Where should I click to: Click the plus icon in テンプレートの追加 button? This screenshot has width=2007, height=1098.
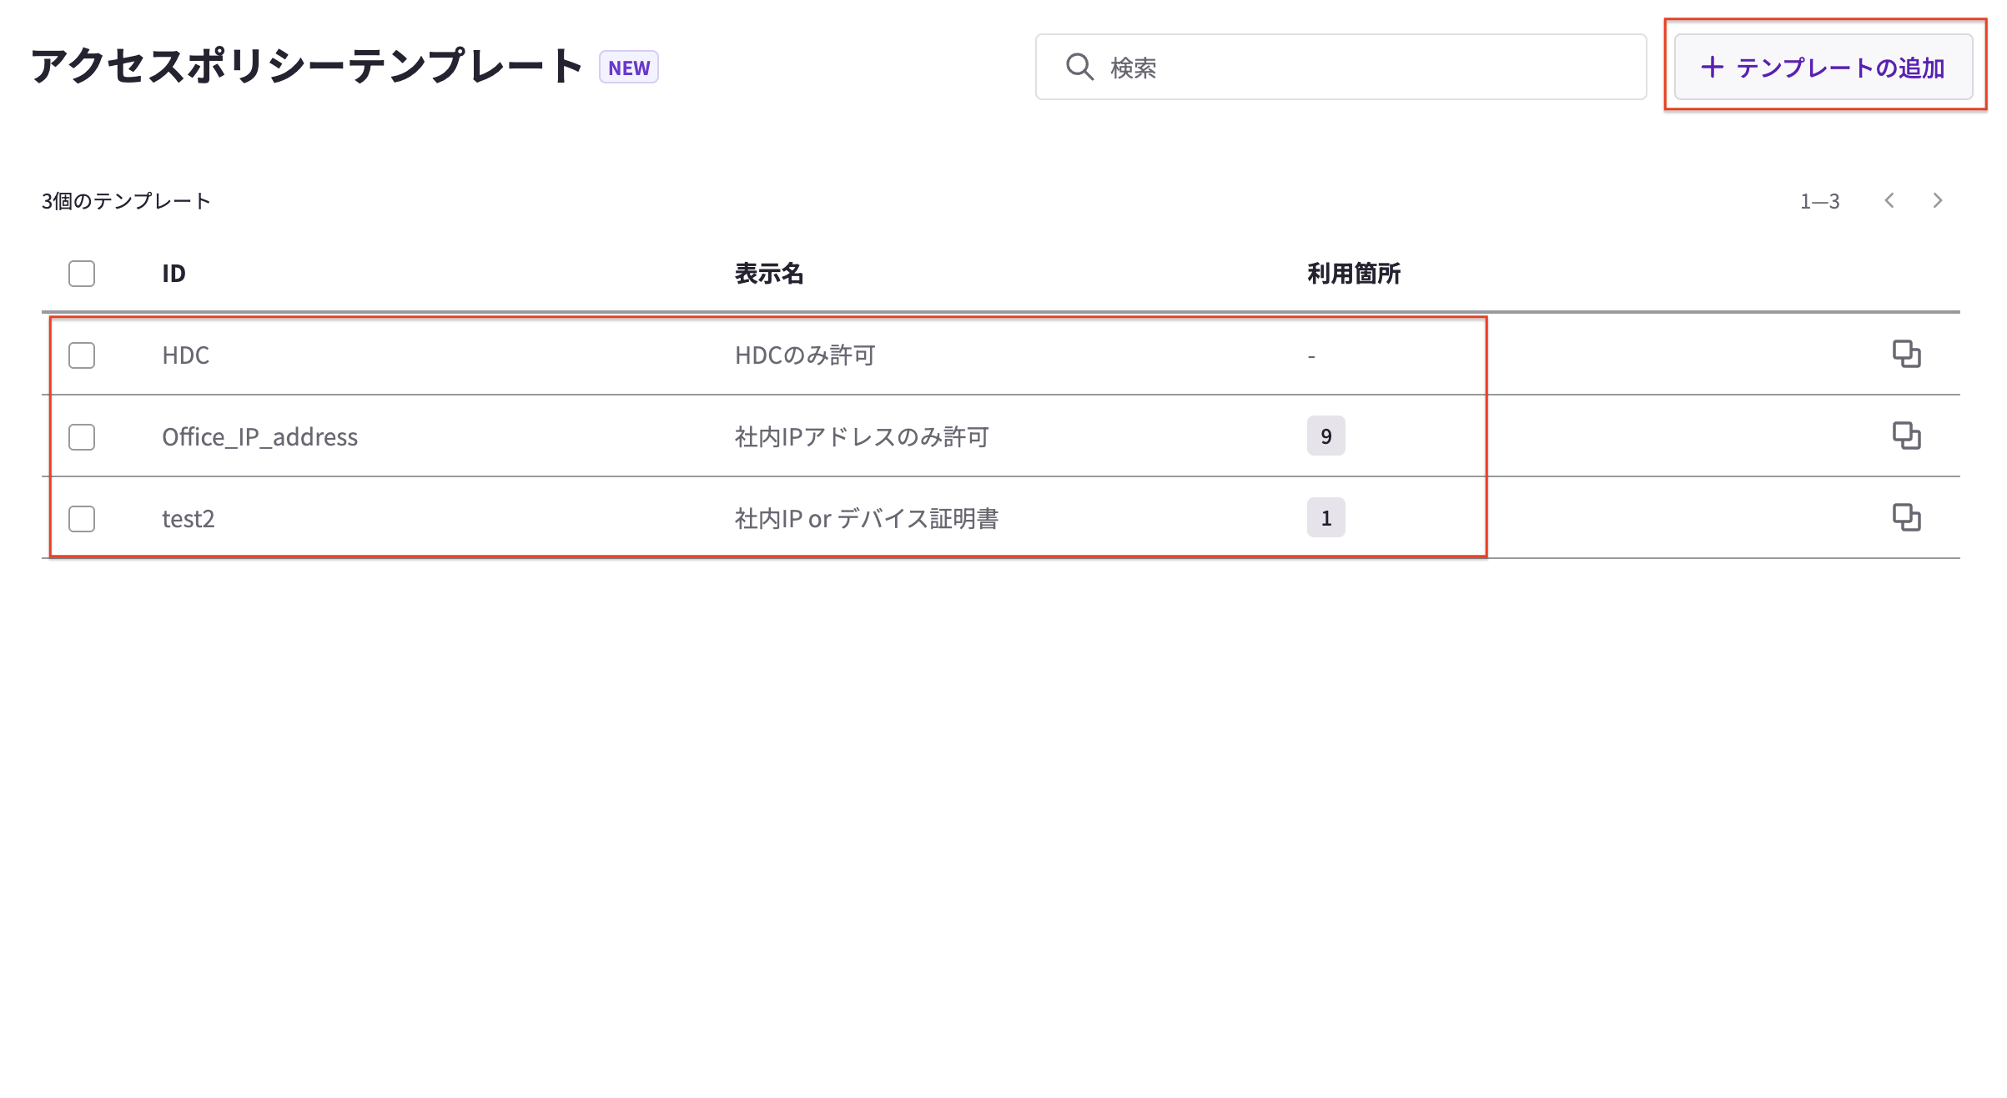[1712, 68]
